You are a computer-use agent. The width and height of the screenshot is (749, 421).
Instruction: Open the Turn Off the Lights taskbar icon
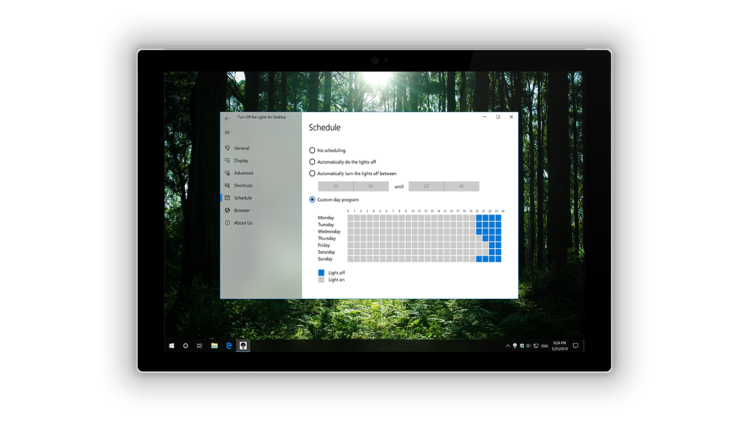(x=243, y=345)
